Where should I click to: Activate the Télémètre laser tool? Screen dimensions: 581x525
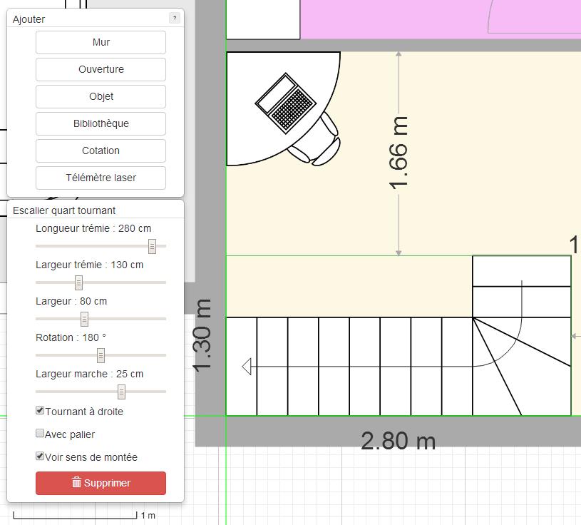100,178
